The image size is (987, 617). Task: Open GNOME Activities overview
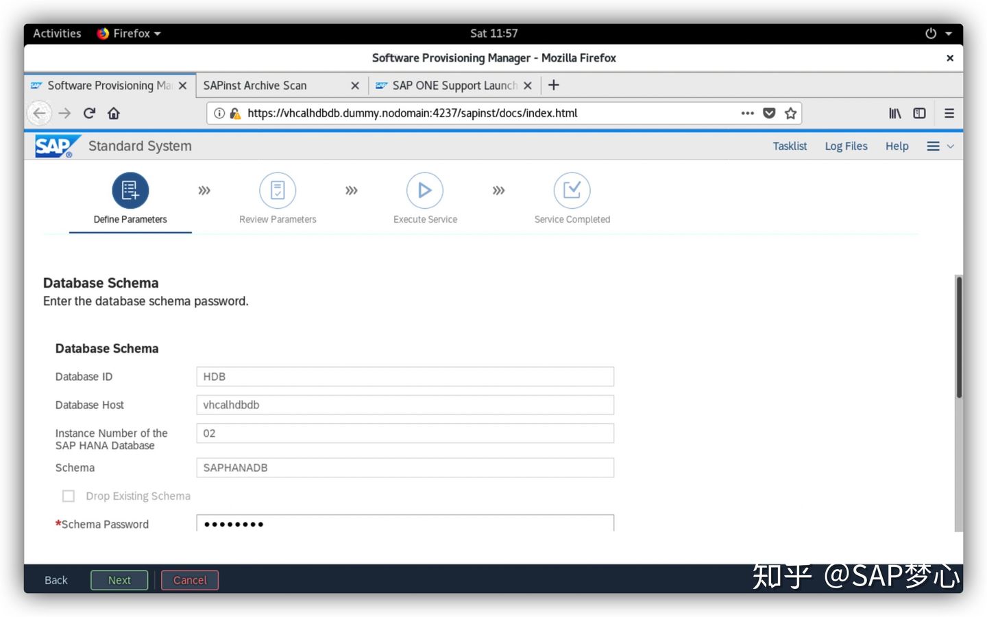(x=57, y=33)
